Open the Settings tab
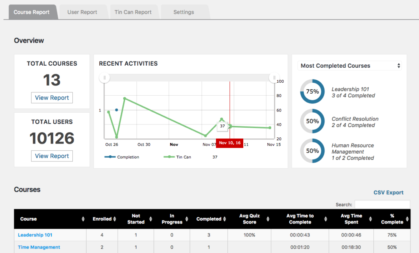Image resolution: width=419 pixels, height=253 pixels. [183, 12]
